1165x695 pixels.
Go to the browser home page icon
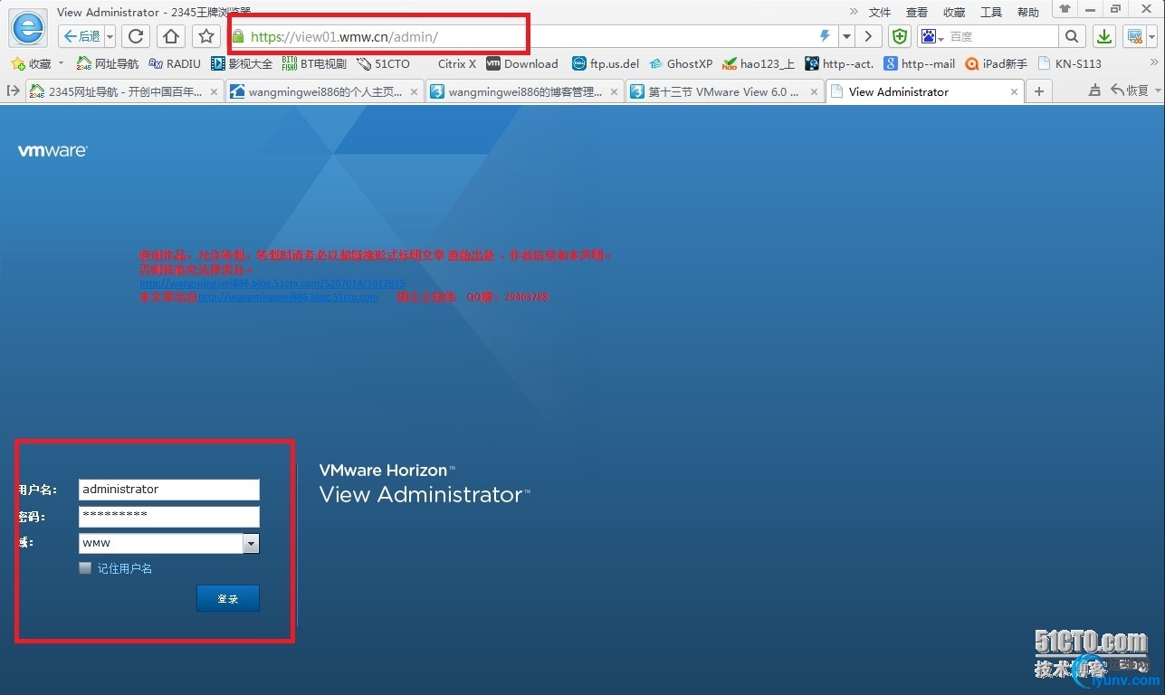(x=171, y=36)
